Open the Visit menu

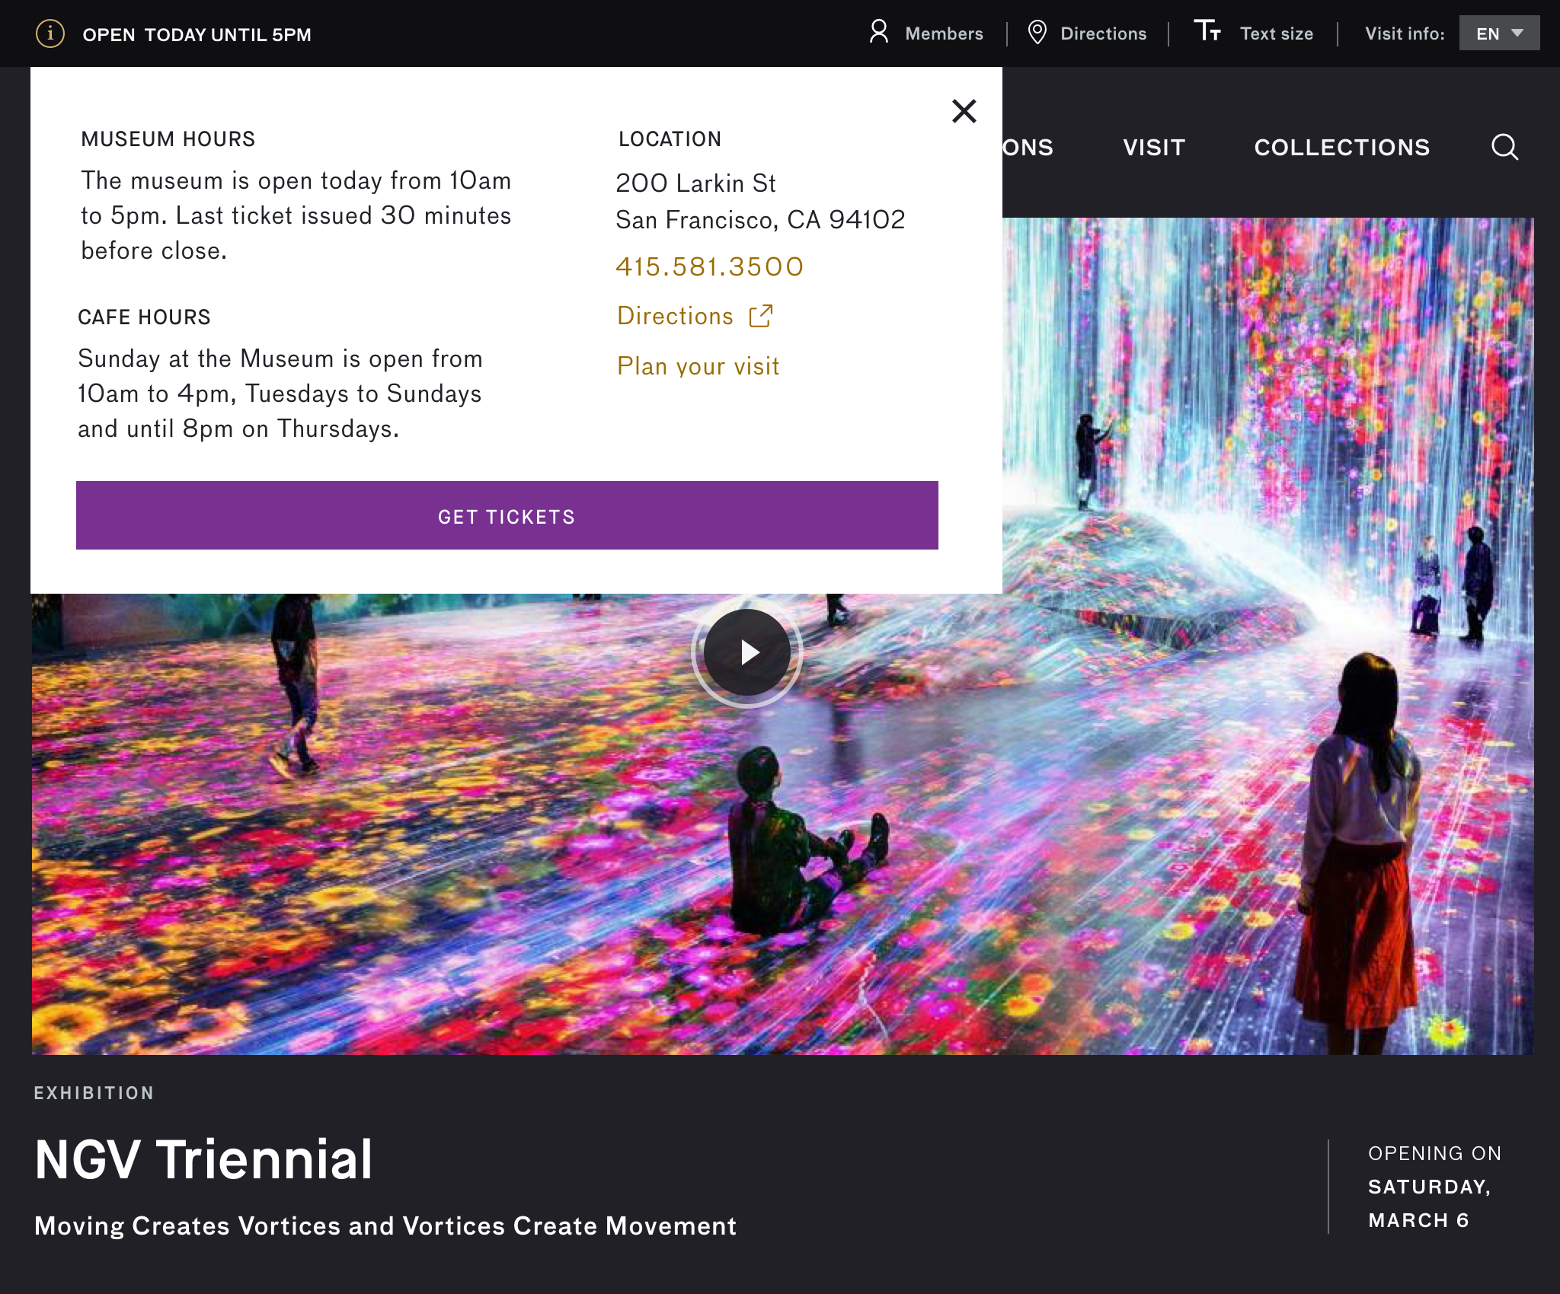click(1154, 147)
